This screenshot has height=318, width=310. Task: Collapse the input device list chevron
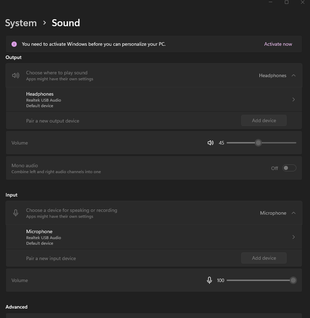294,213
